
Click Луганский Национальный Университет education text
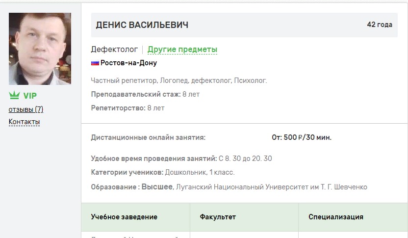click(x=271, y=187)
